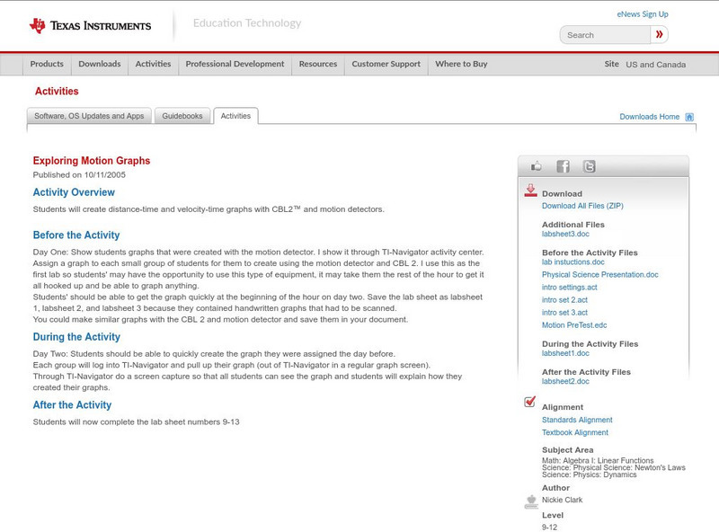Click inside the Search field

[x=605, y=35]
